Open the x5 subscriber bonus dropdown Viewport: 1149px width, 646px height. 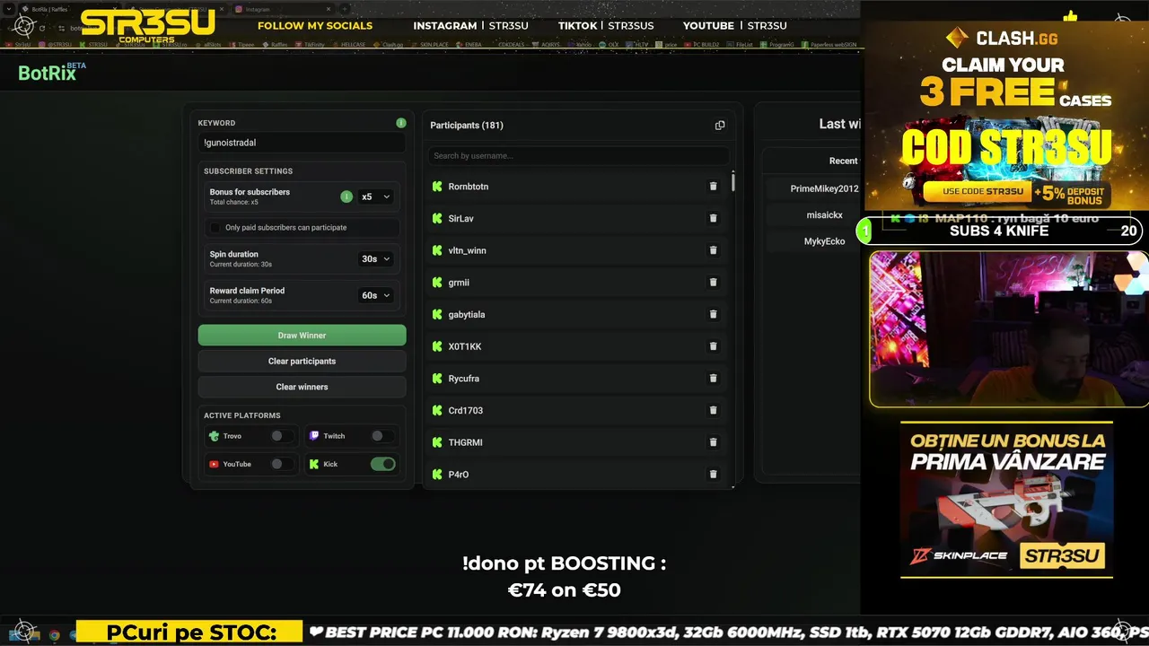(375, 196)
